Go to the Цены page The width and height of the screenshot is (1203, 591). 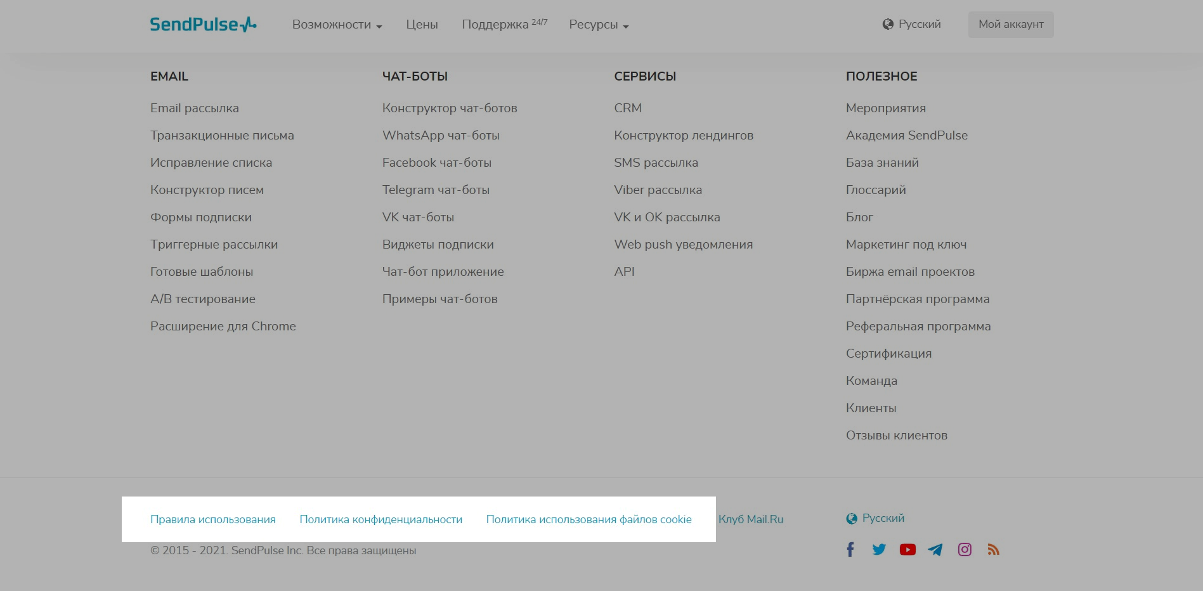[x=422, y=25]
